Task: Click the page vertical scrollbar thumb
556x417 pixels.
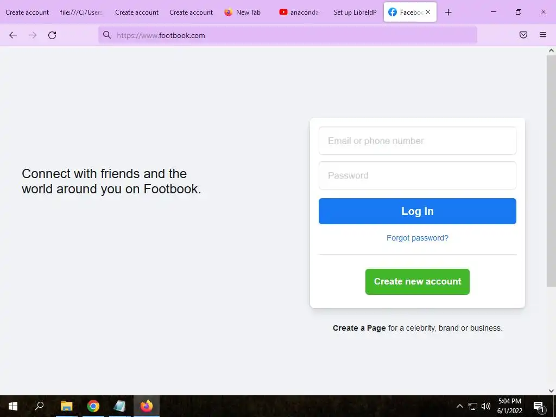Action: pyautogui.click(x=551, y=171)
